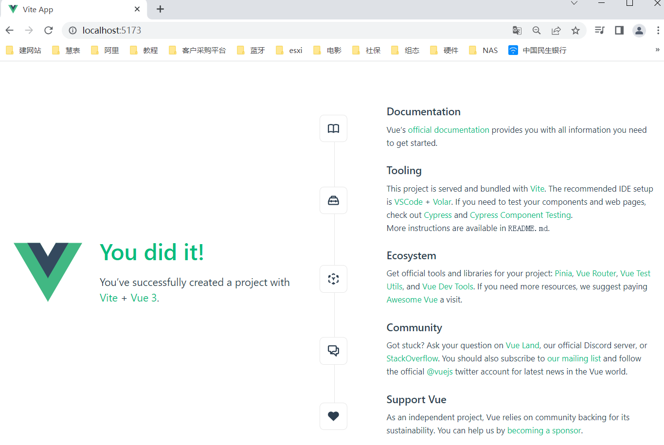Open the official documentation link
The width and height of the screenshot is (664, 445).
[449, 130]
